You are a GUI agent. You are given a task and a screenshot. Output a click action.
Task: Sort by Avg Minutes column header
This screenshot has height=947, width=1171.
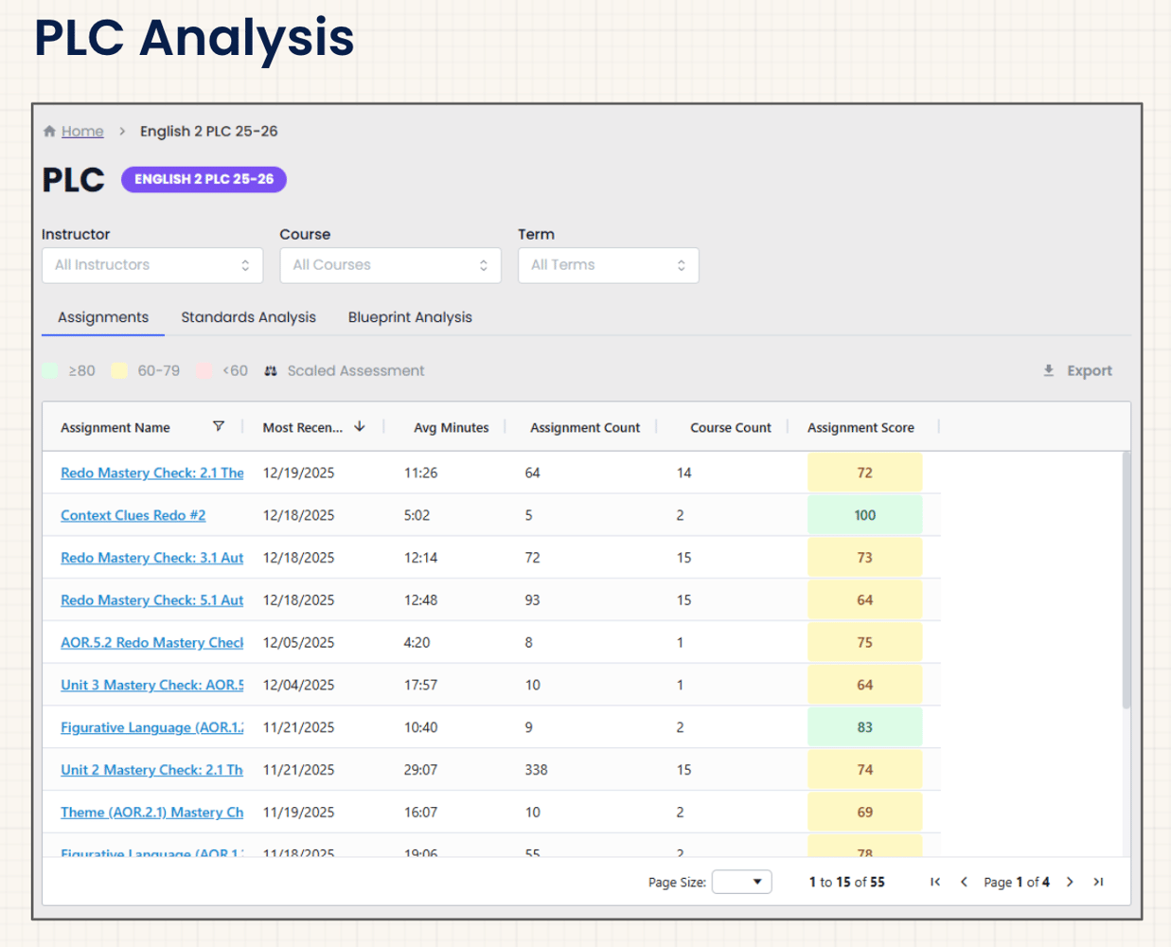(x=452, y=428)
